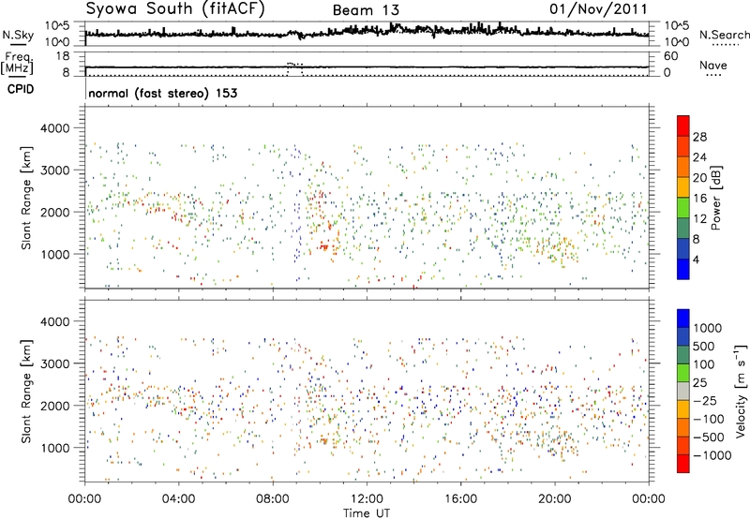Click the 24 tick on Power colorbar
The image size is (750, 519).
point(699,157)
